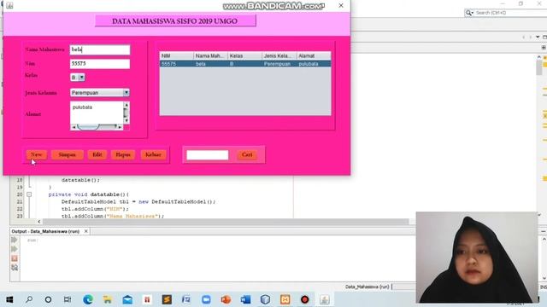Click the New button in the form
The height and width of the screenshot is (307, 547).
36,154
